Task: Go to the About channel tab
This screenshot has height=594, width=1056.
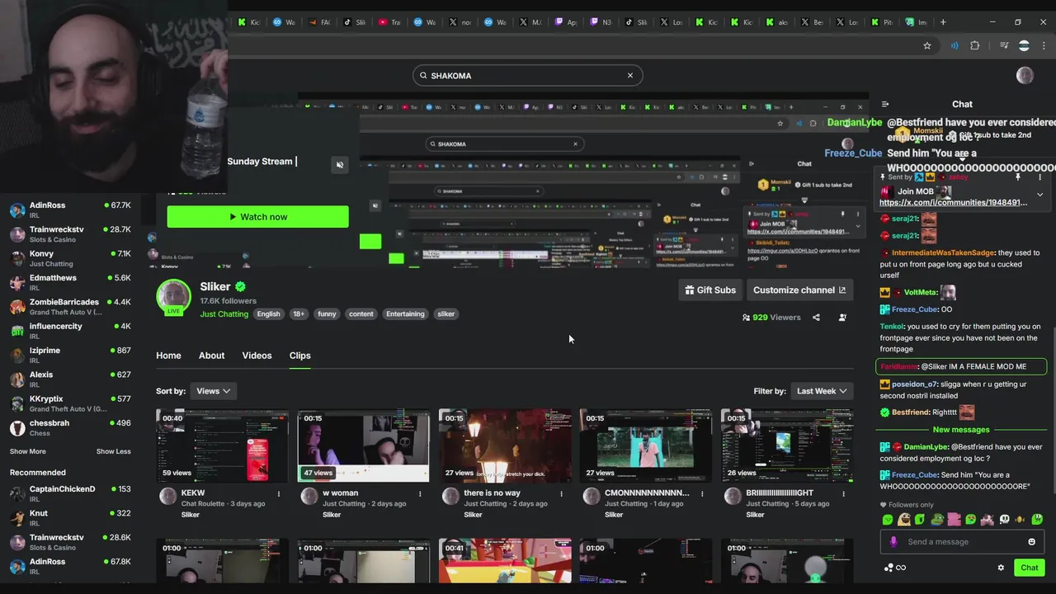Action: click(211, 356)
